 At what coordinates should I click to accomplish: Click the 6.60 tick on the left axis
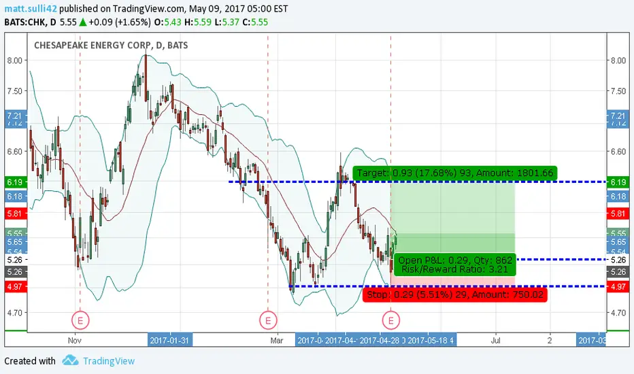(14, 152)
